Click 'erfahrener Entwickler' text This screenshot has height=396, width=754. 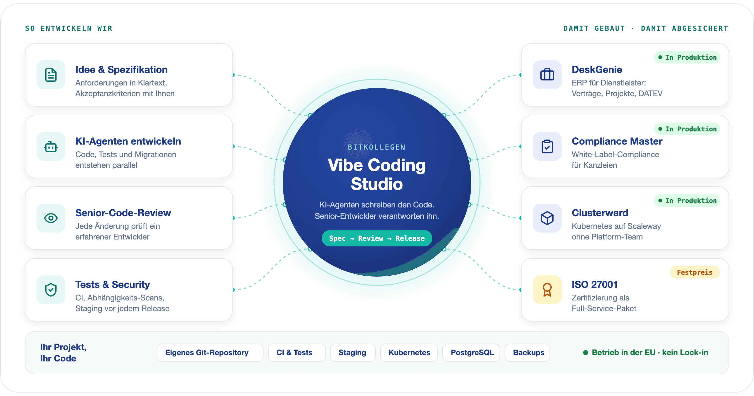[x=112, y=237]
